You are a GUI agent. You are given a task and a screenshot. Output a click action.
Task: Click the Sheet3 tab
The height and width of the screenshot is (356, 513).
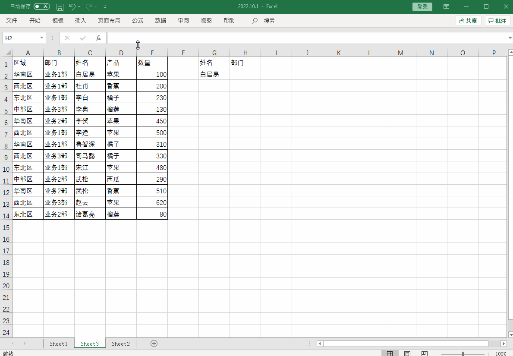[90, 343]
